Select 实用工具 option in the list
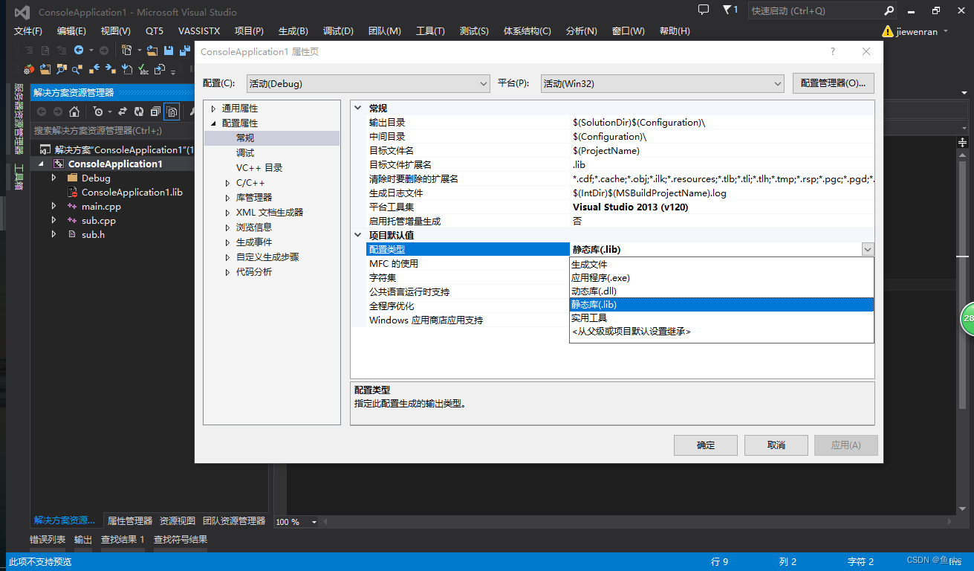974x571 pixels. tap(721, 318)
